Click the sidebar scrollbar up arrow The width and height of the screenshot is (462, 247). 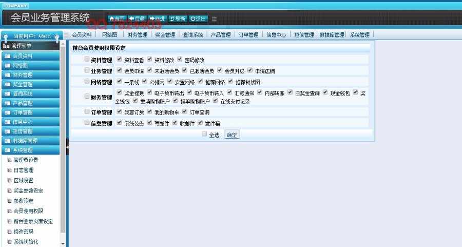pos(63,44)
